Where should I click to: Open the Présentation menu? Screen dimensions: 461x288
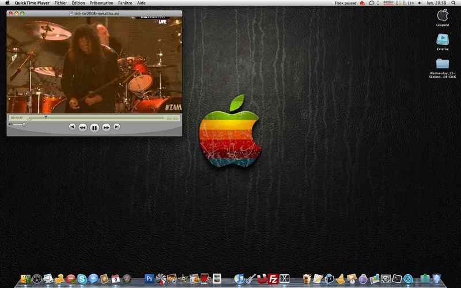point(101,3)
